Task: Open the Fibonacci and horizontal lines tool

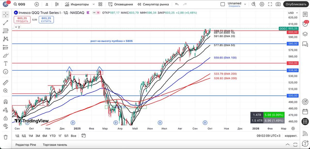Action: [5, 31]
